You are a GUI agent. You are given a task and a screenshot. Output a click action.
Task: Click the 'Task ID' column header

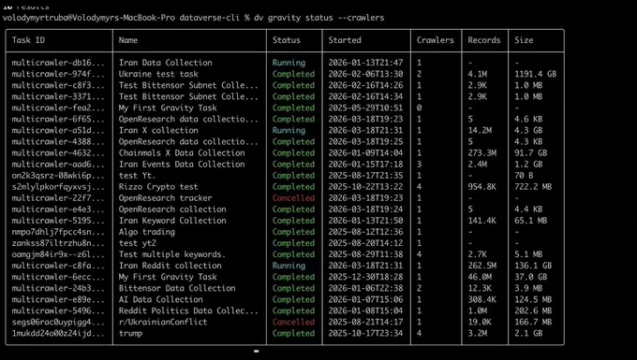[28, 40]
